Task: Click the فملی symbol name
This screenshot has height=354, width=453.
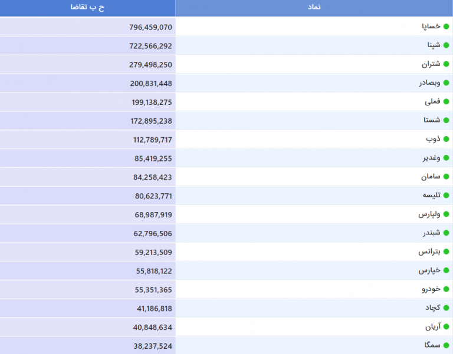Action: pyautogui.click(x=432, y=101)
